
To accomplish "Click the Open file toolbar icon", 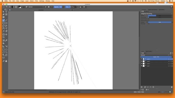I will tap(7, 7).
